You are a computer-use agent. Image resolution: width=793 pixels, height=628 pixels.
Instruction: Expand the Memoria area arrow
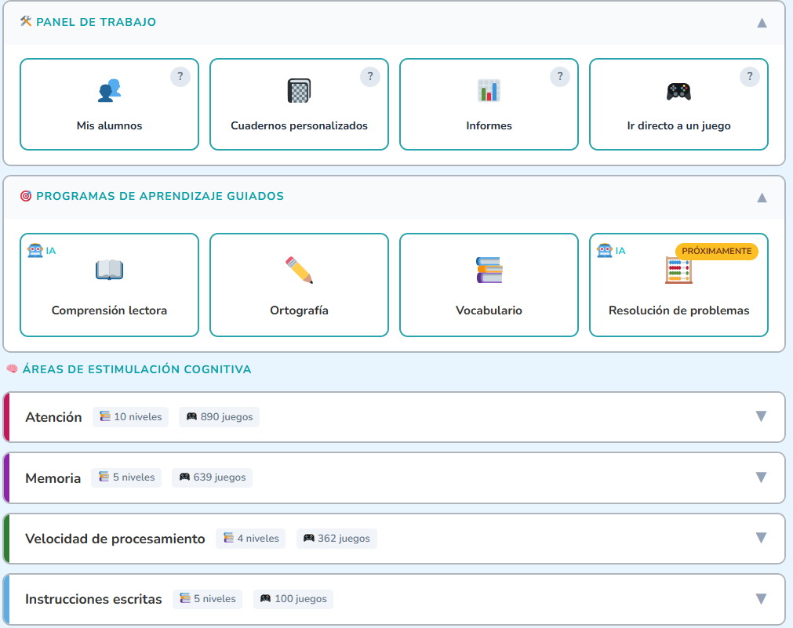coord(761,477)
